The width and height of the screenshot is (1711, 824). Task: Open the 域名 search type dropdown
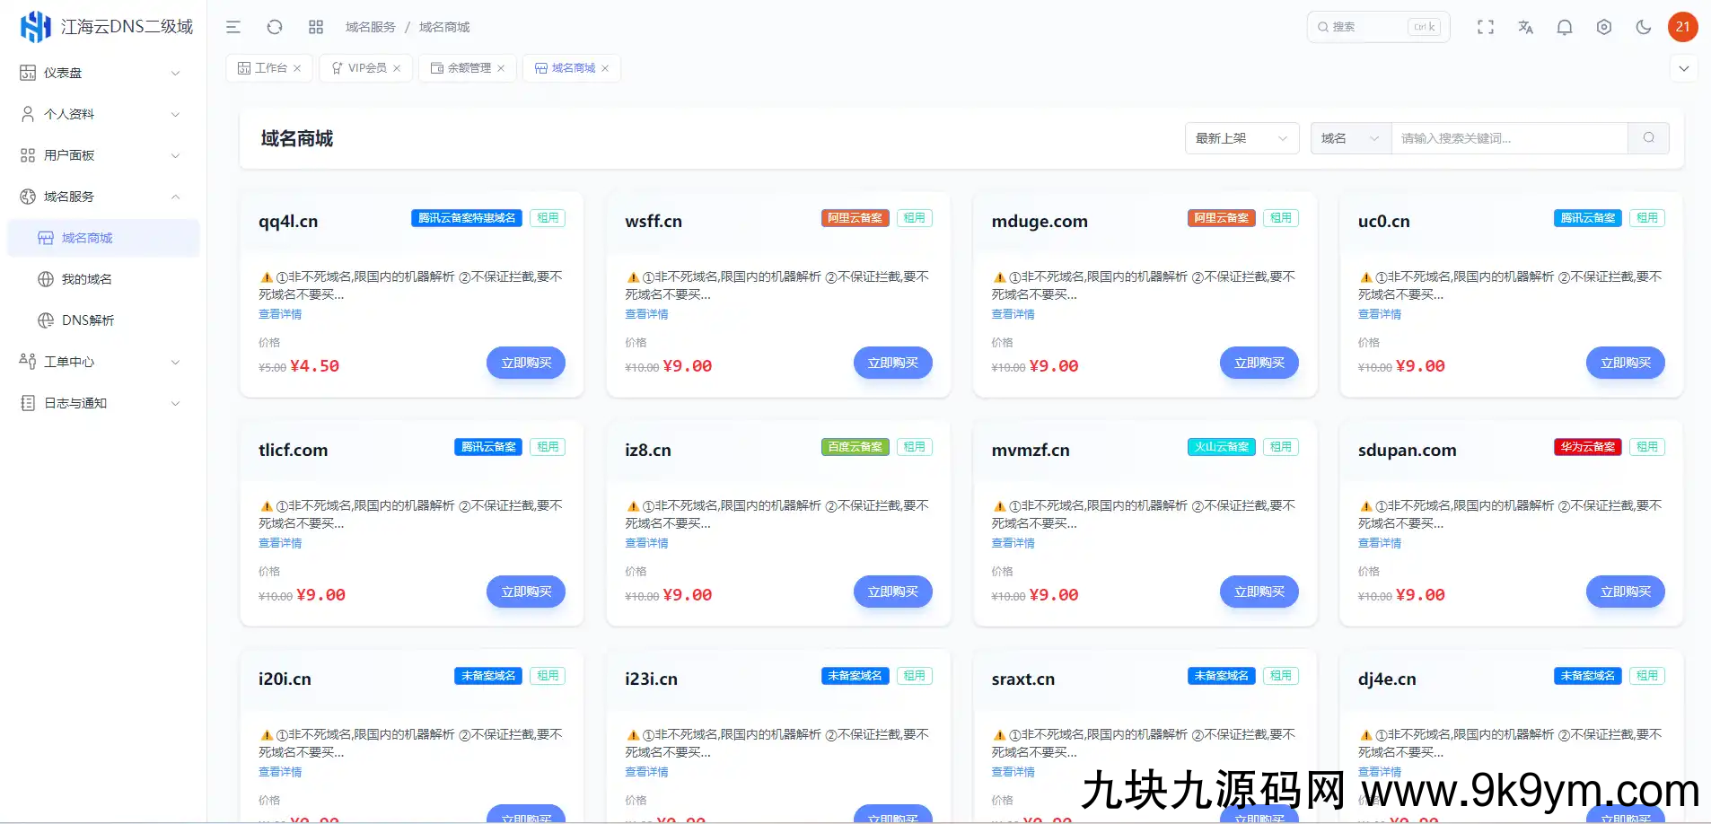pos(1349,138)
